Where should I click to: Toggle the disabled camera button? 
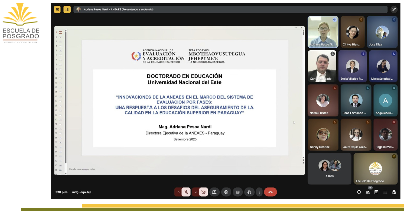pos(203,192)
